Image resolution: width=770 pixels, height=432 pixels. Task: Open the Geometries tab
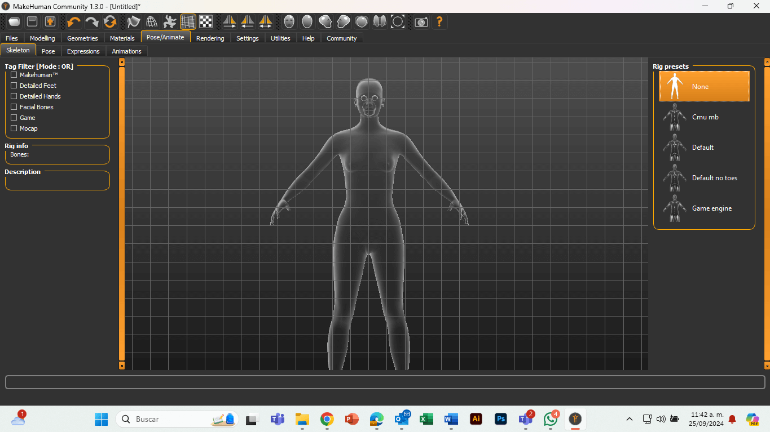pyautogui.click(x=82, y=38)
